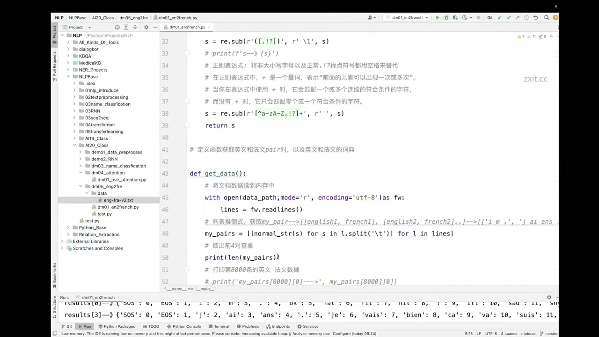Open Services tool window
The width and height of the screenshot is (599, 337).
pos(307,326)
